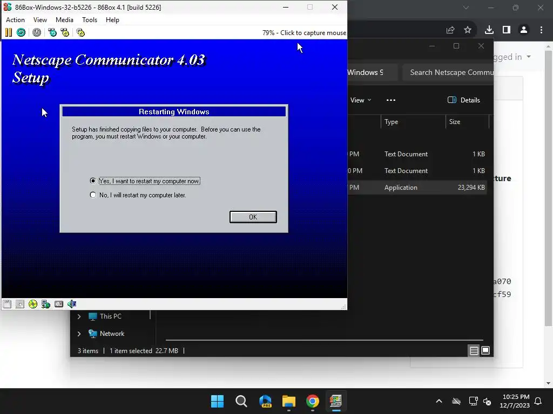Click the muted volume tray icon
Image resolution: width=553 pixels, height=414 pixels.
coord(488,401)
